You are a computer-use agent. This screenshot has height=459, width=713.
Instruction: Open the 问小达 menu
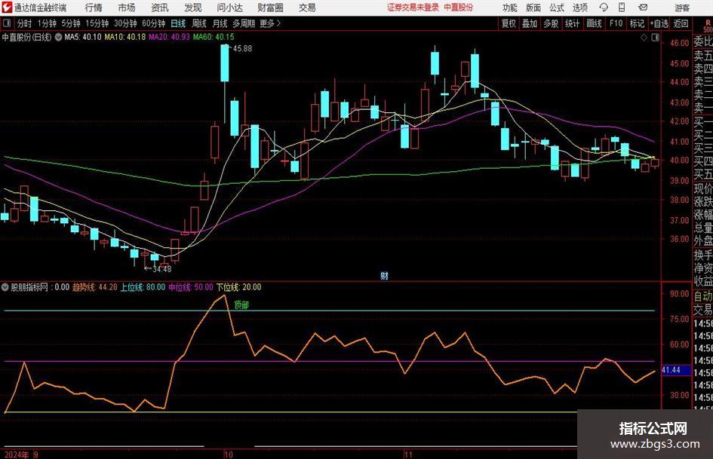click(229, 8)
